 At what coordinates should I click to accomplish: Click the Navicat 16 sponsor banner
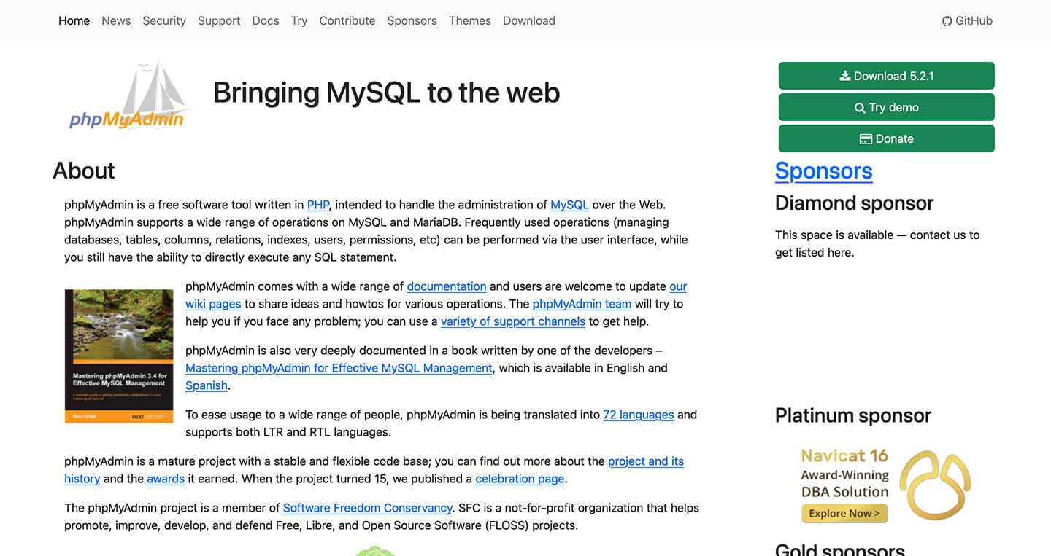(x=885, y=485)
